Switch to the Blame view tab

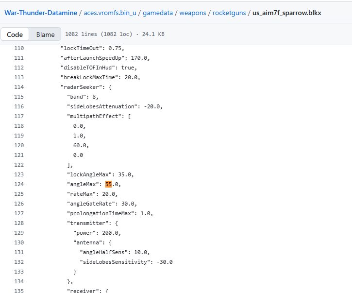tap(45, 34)
